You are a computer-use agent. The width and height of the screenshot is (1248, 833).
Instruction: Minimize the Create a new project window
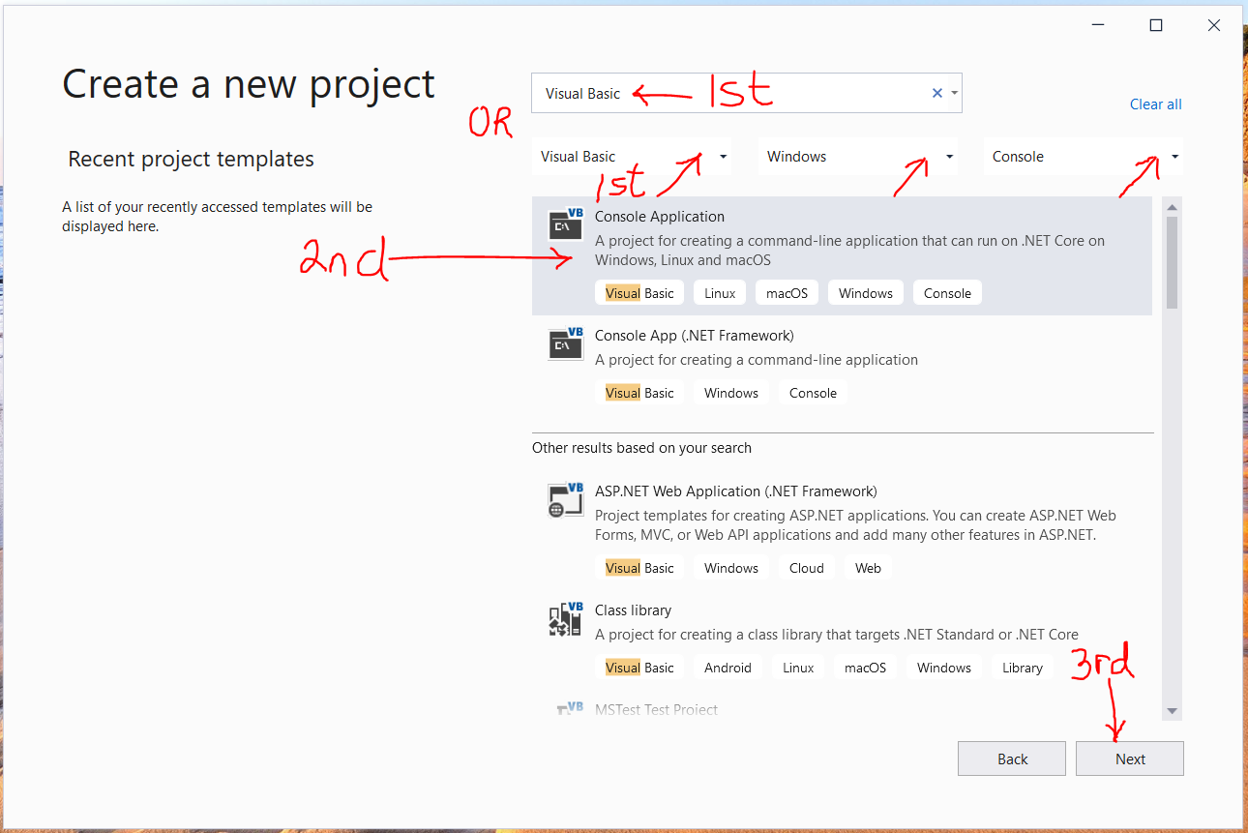(1097, 26)
